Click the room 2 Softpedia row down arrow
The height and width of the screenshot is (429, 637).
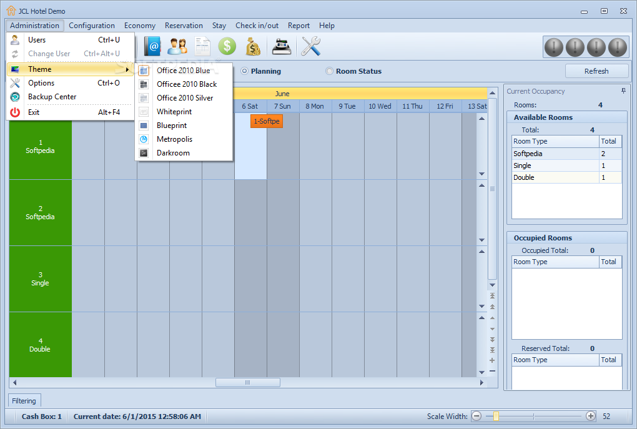pyautogui.click(x=482, y=240)
